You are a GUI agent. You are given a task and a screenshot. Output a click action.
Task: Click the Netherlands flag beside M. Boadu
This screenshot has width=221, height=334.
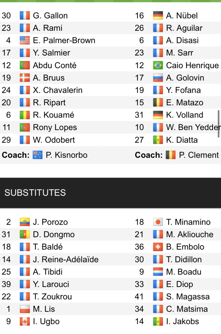(x=158, y=272)
